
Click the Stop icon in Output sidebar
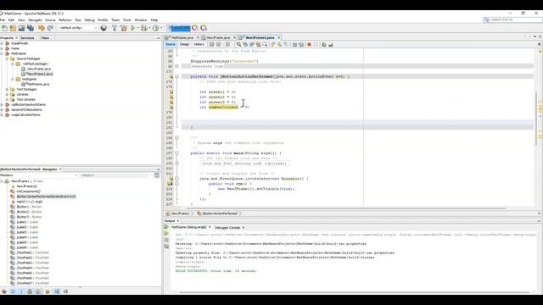(x=166, y=240)
